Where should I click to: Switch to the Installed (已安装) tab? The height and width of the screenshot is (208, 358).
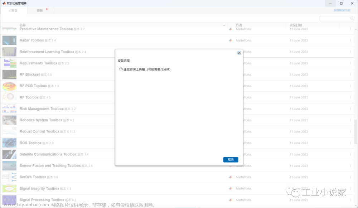click(13, 10)
